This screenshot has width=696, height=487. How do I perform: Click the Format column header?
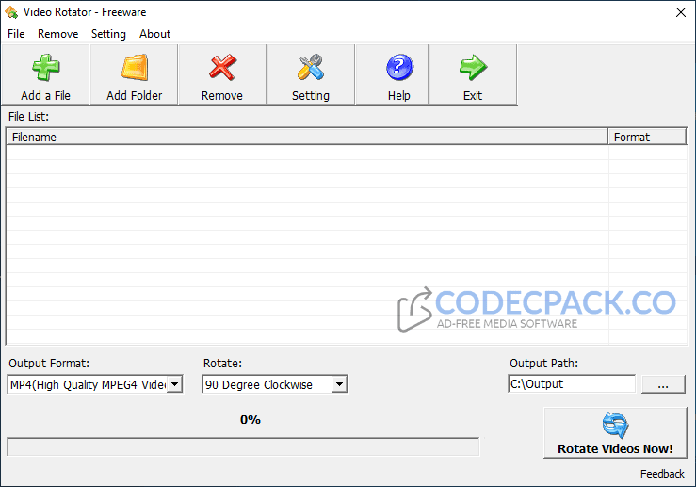pos(647,137)
